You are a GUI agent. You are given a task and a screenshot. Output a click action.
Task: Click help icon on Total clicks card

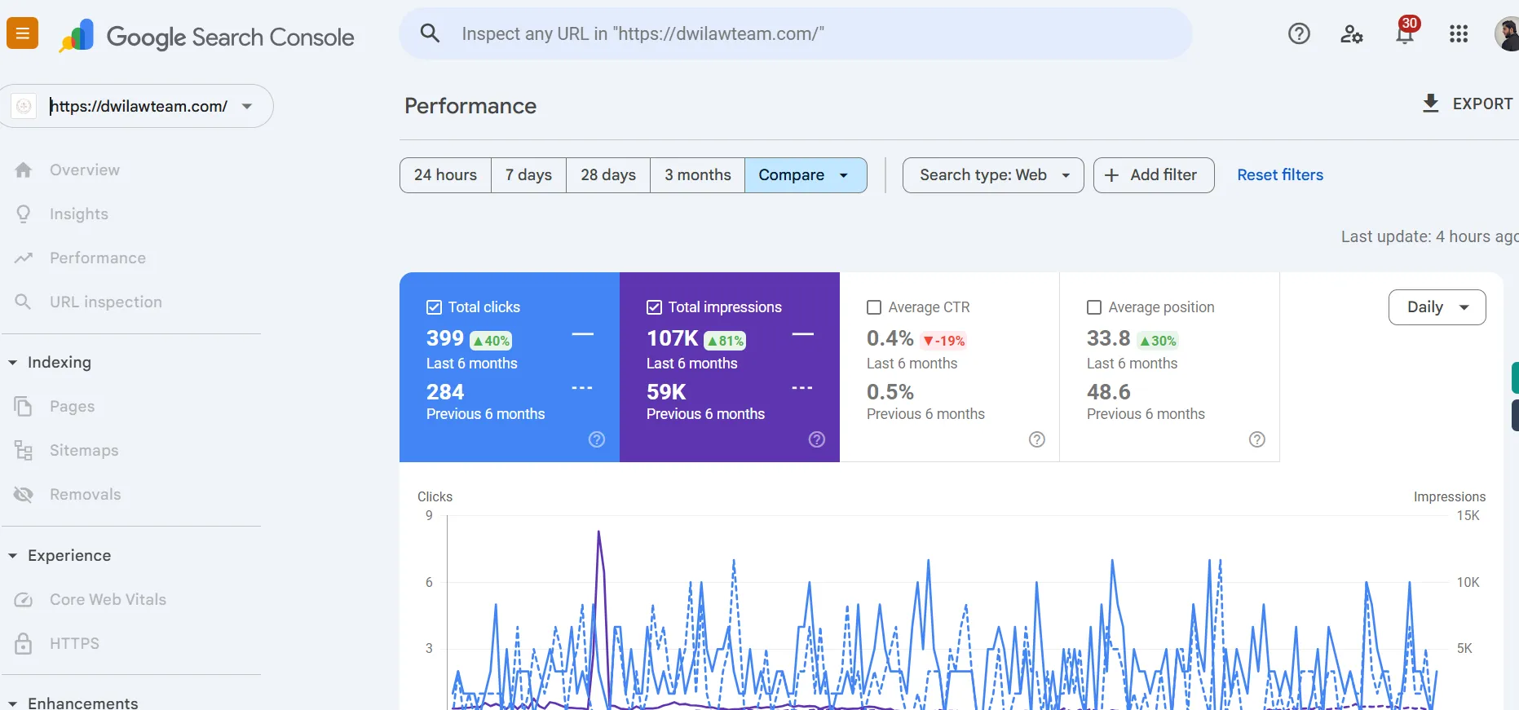(597, 439)
